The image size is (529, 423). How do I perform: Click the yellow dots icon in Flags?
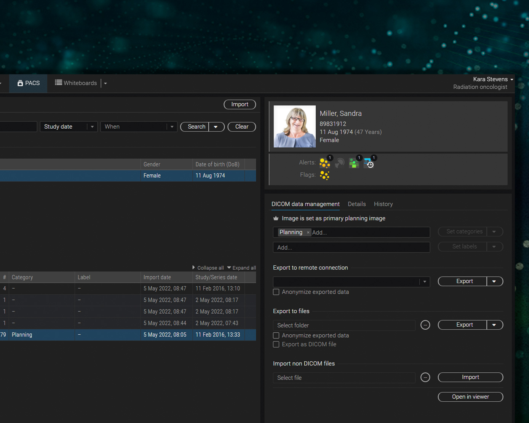(324, 175)
